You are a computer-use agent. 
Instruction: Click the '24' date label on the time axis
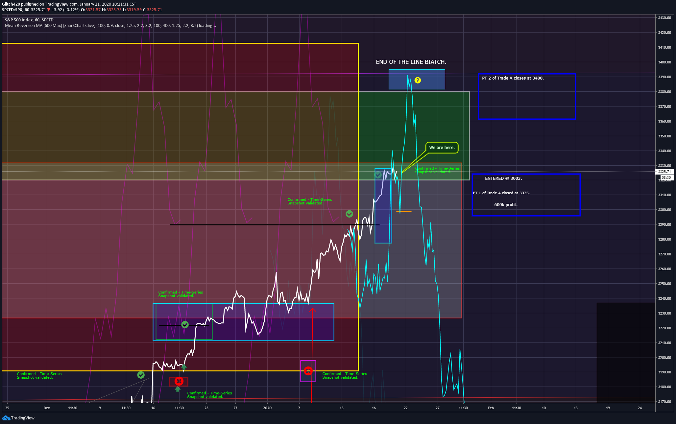(x=640, y=408)
